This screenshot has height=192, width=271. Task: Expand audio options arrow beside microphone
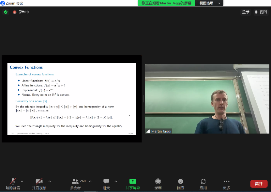22,181
